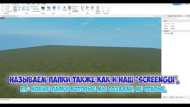This screenshot has height=107, width=190.
Task: Click the Cut command
Action: (x=7, y=9)
